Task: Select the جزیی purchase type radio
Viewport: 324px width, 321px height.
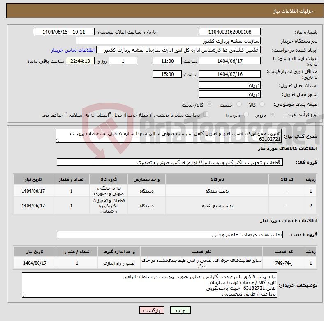Action: 273,114
